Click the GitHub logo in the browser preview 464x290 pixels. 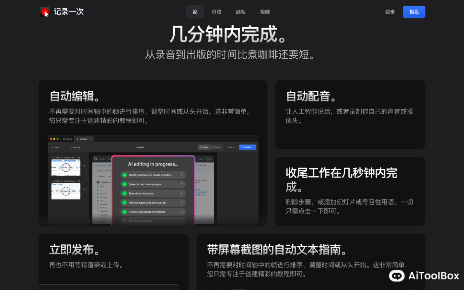point(95,159)
